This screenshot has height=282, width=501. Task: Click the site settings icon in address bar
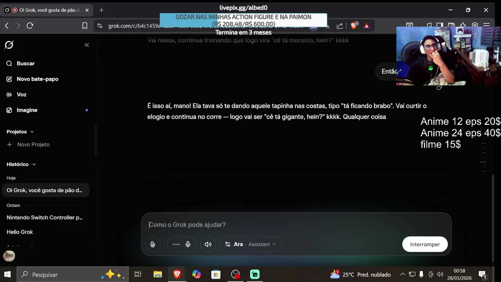click(x=100, y=26)
